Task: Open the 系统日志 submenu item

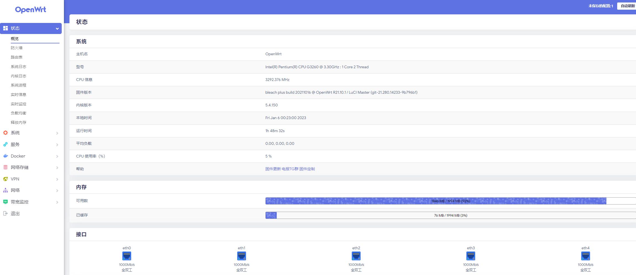Action: 19,67
